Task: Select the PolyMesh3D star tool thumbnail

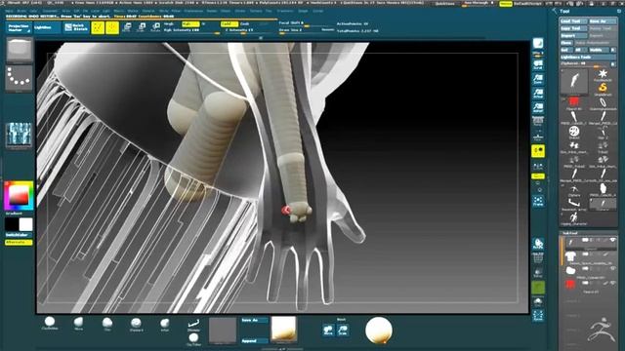Action: (x=603, y=74)
